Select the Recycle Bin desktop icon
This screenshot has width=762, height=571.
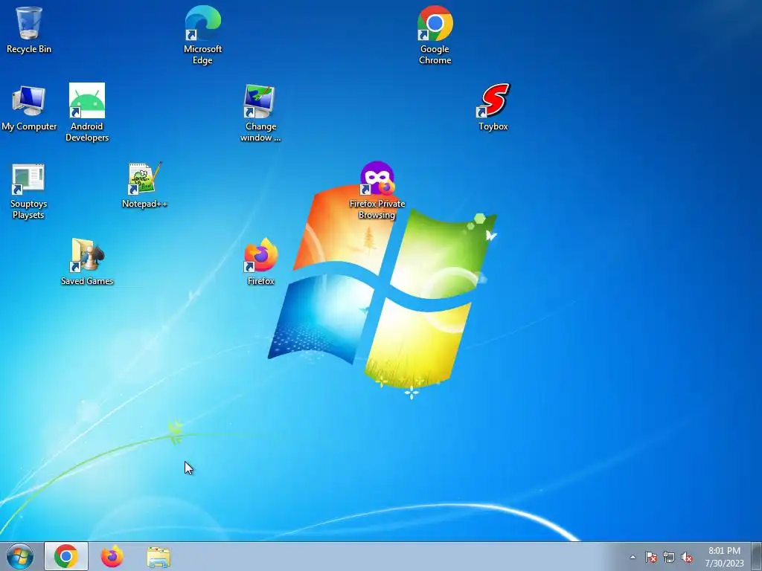click(x=29, y=30)
